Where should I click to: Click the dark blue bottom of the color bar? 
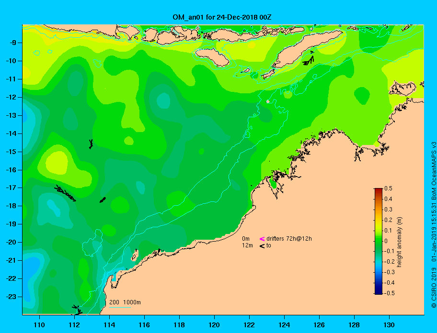click(x=379, y=291)
